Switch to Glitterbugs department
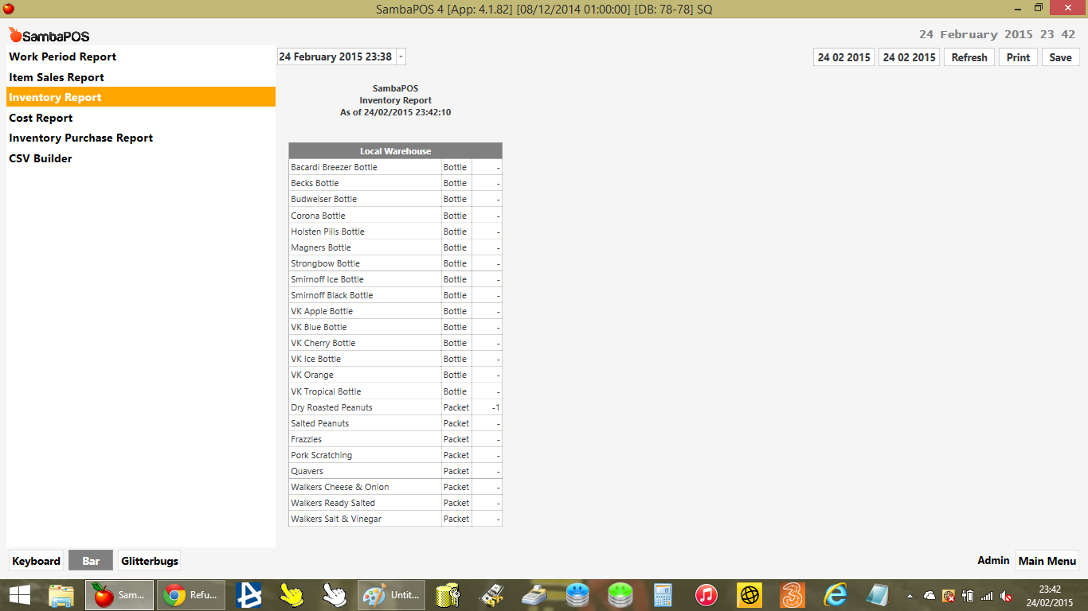This screenshot has width=1088, height=611. 150,561
